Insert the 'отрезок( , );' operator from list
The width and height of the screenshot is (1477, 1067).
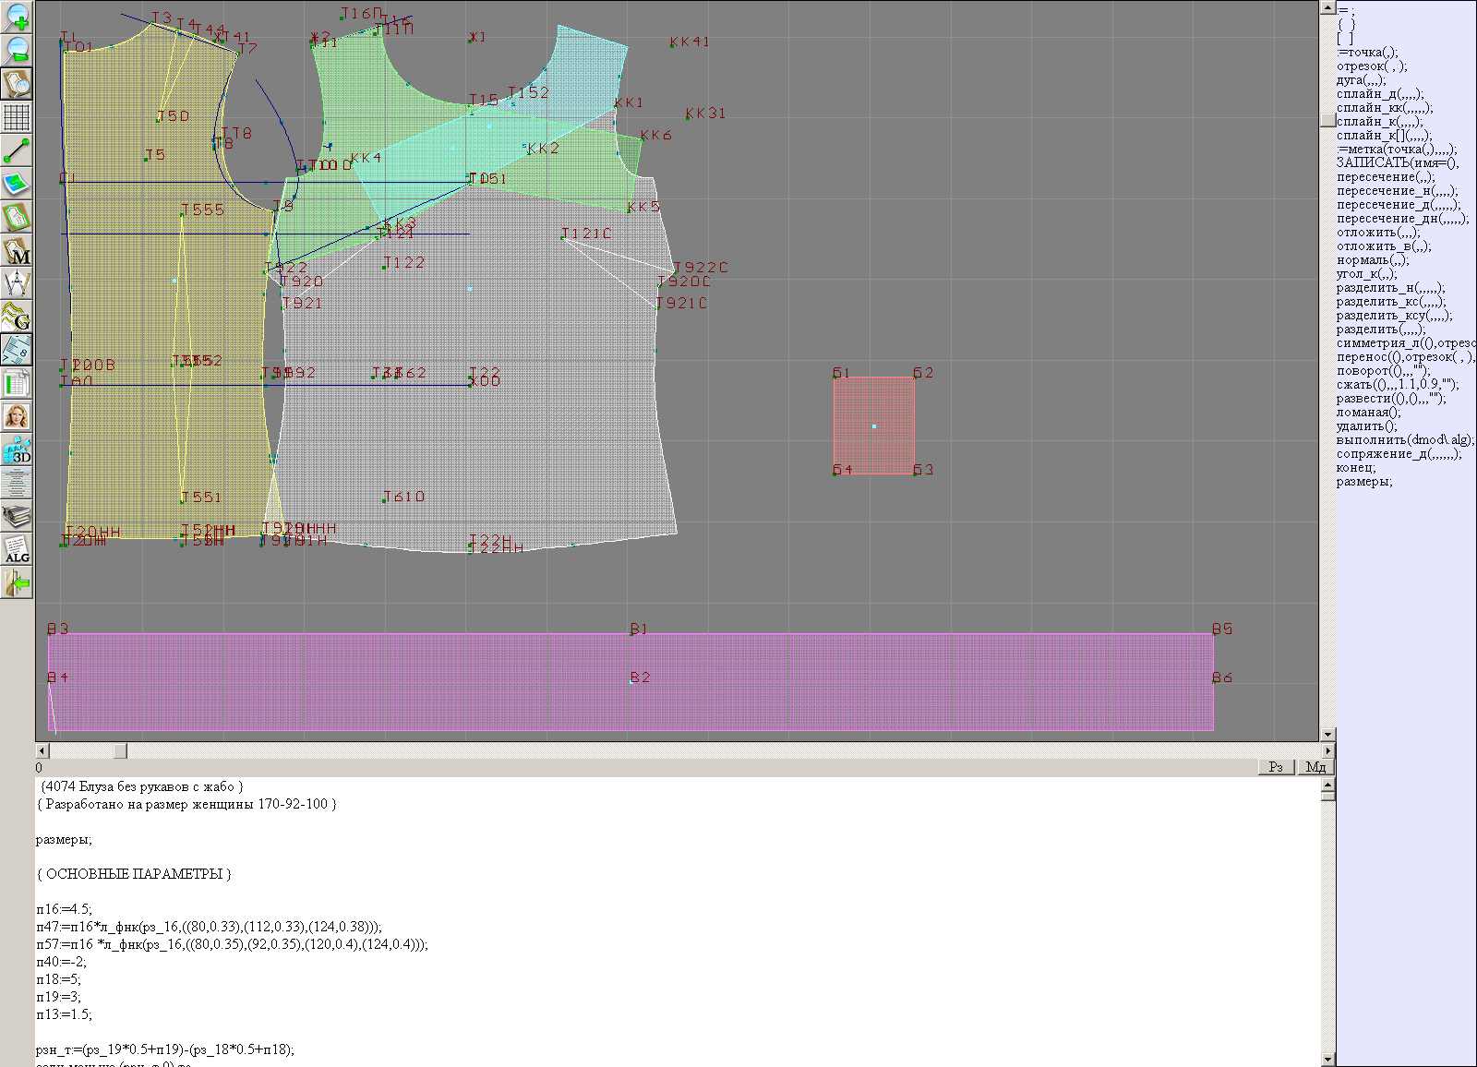point(1372,66)
